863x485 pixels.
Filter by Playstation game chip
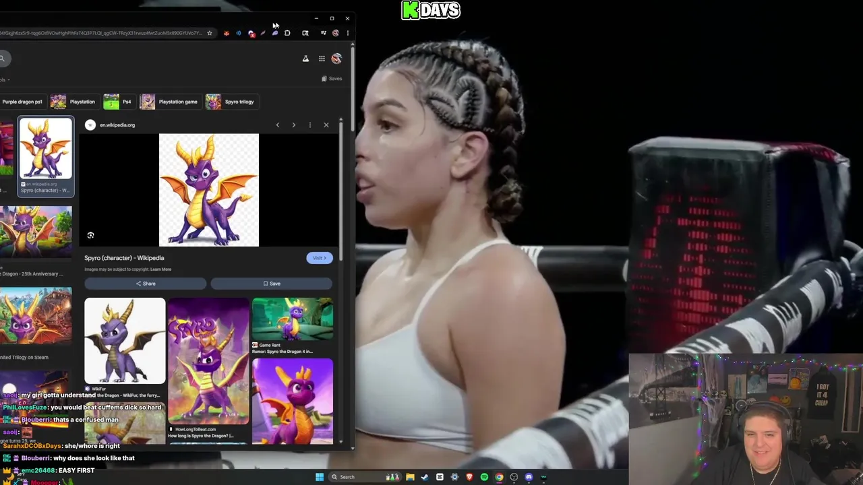[169, 102]
